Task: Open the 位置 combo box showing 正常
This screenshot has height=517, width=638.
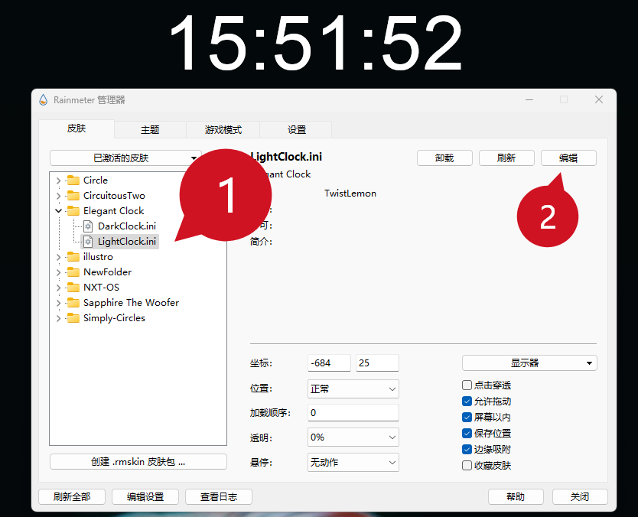Action: click(353, 389)
